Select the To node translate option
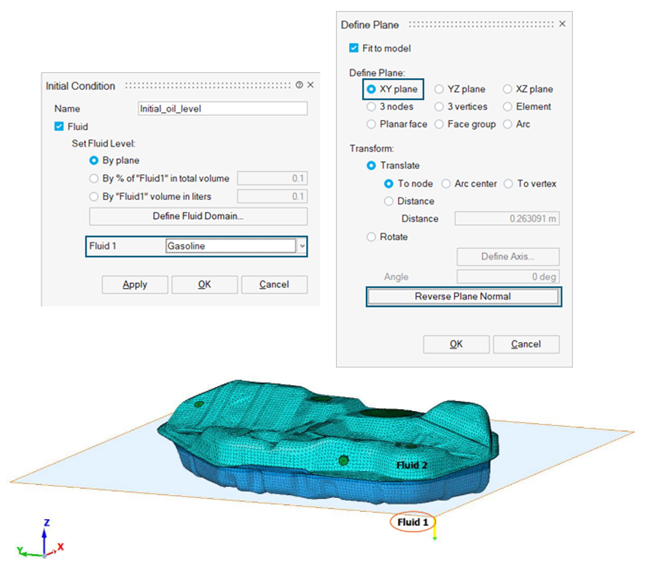 389,184
